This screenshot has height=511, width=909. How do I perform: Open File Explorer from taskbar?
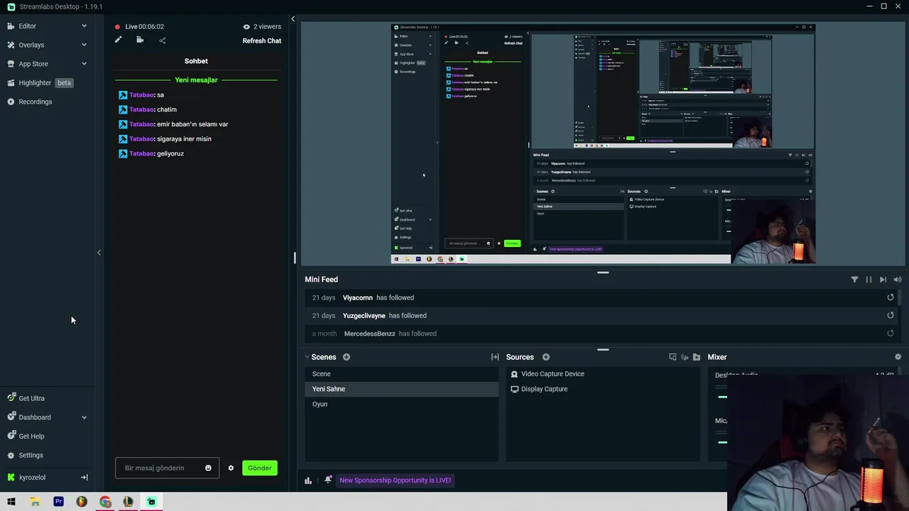pyautogui.click(x=35, y=502)
